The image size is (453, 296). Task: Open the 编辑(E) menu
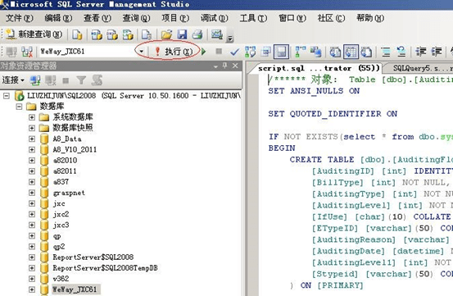pos(58,18)
